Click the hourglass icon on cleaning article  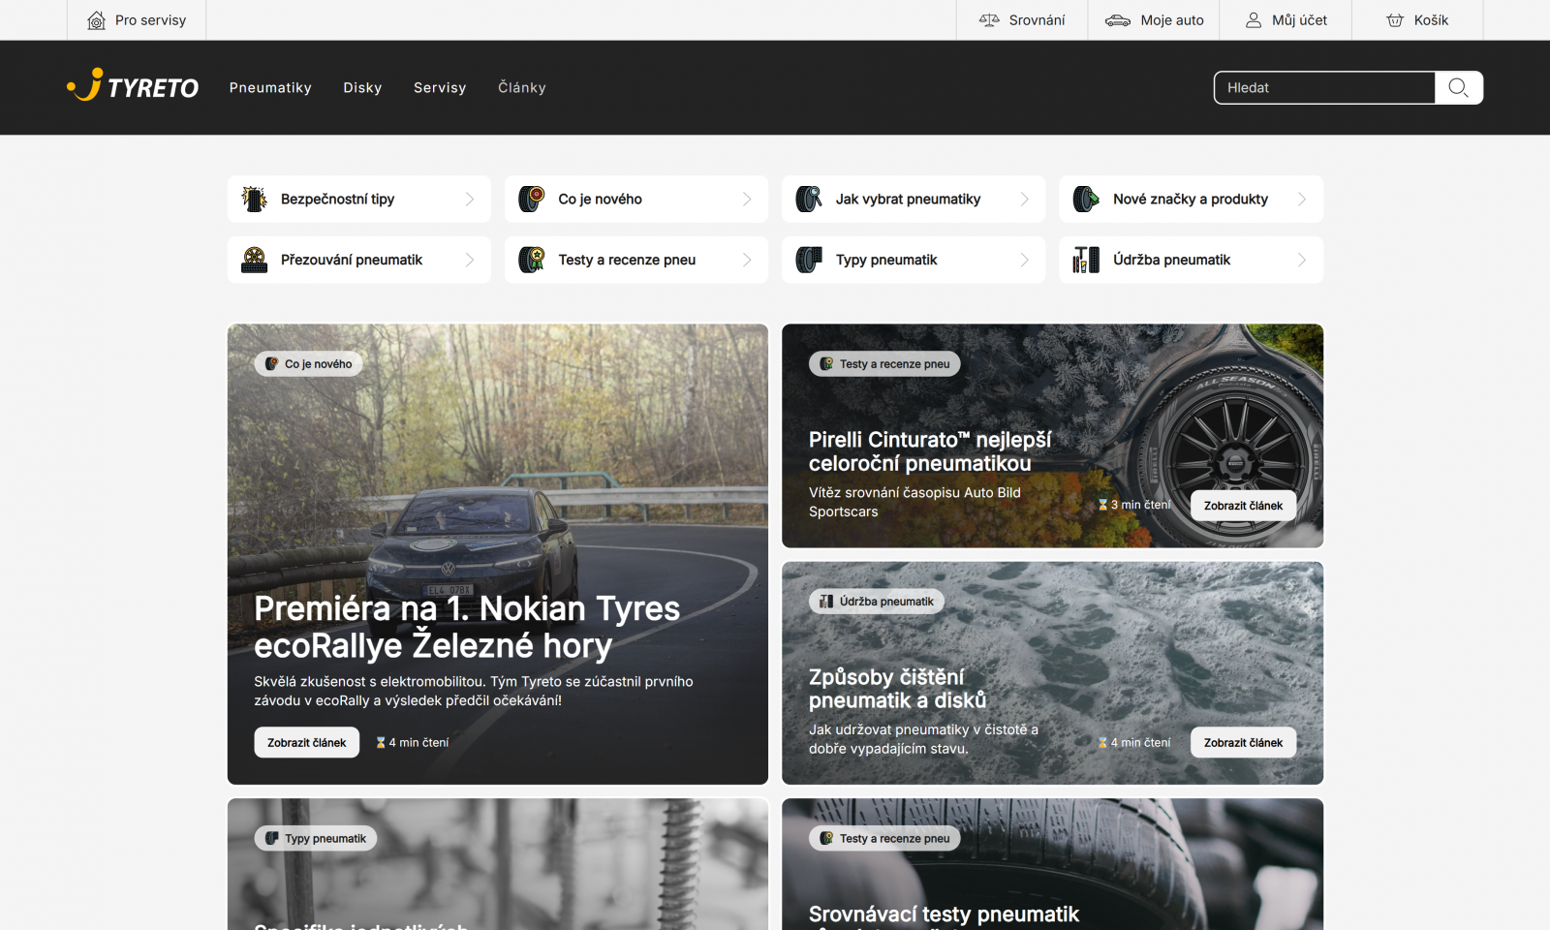pos(1102,743)
